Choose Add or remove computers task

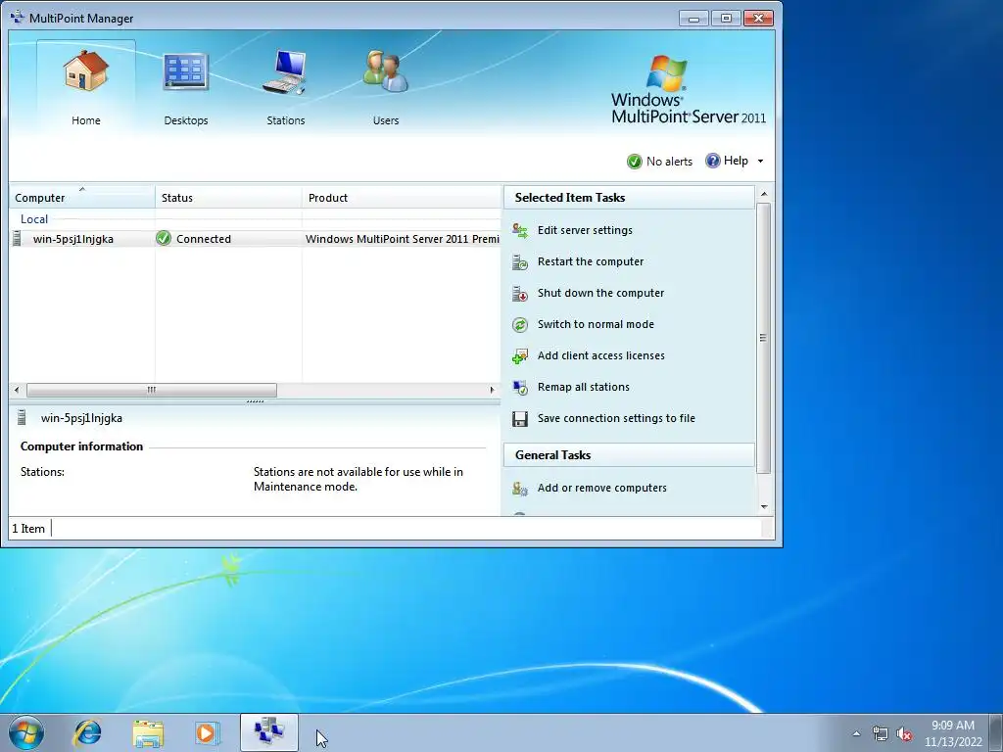pyautogui.click(x=602, y=488)
